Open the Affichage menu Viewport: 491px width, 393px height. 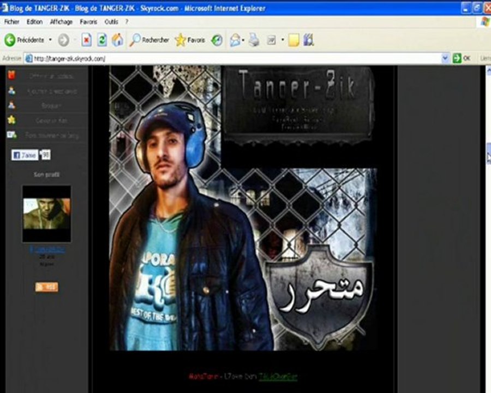coord(61,22)
